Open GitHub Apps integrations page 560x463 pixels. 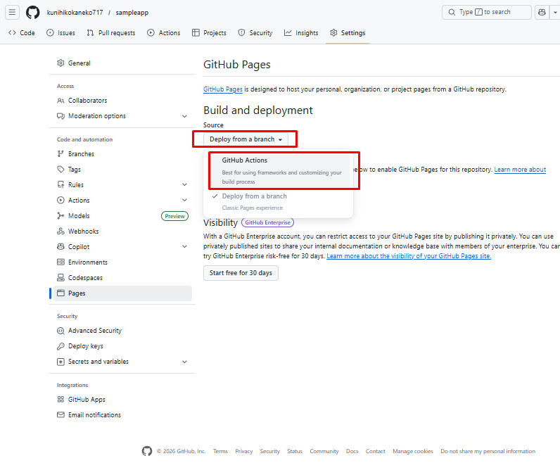coord(87,400)
